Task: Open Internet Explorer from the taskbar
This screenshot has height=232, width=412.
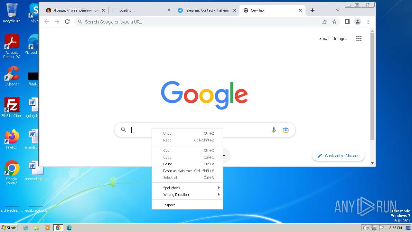Action: coord(26,228)
